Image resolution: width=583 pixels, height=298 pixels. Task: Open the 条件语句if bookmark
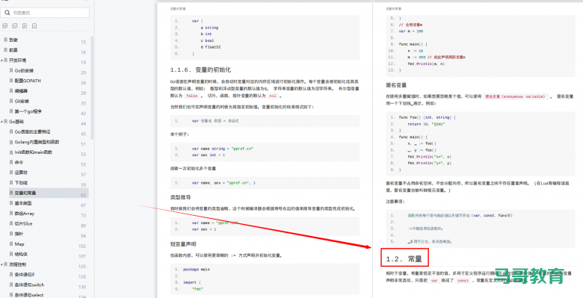(x=25, y=275)
